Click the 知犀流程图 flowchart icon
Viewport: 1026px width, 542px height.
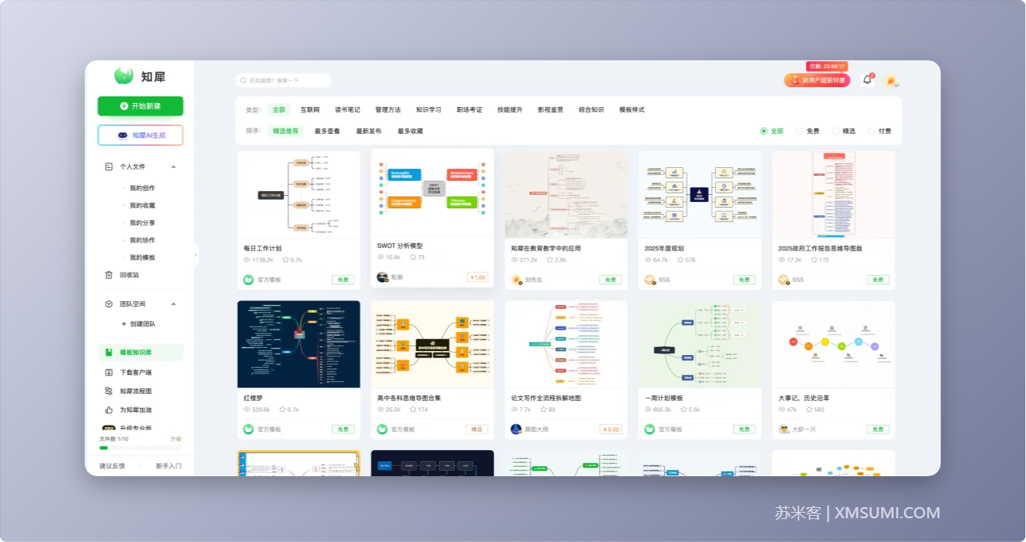click(109, 391)
